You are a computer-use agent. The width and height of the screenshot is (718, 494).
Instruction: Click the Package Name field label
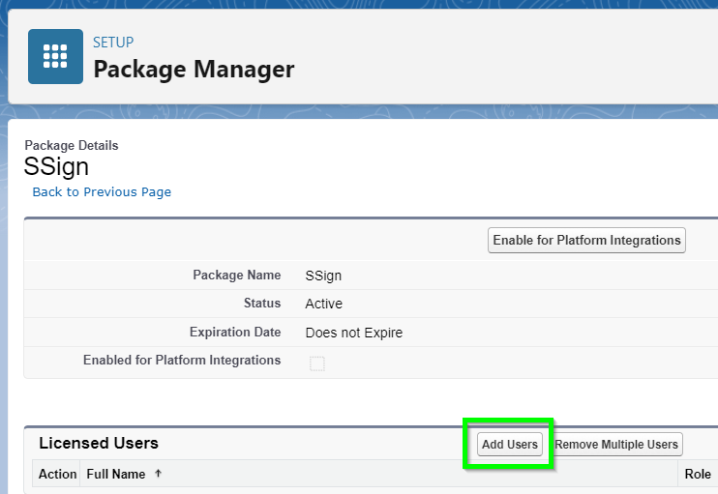coord(237,275)
